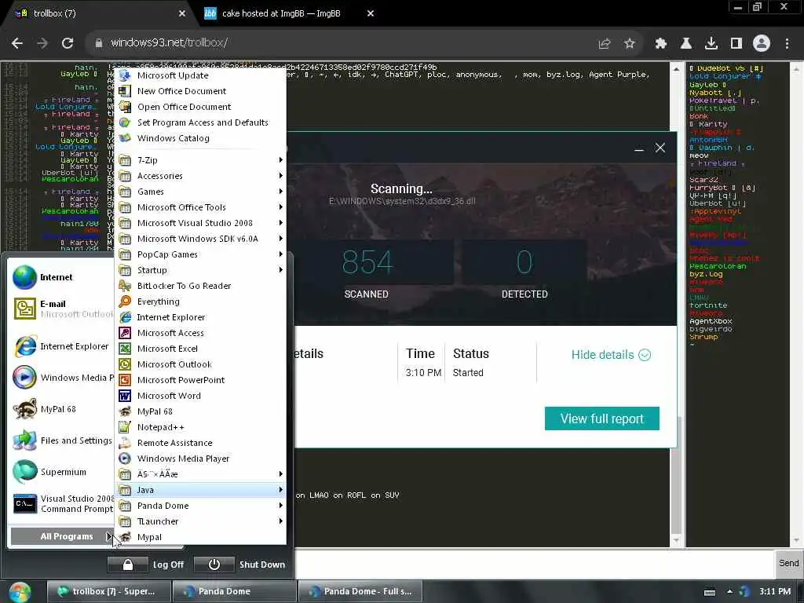This screenshot has height=603, width=804.
Task: Click the trollbox message input field
Action: click(533, 564)
